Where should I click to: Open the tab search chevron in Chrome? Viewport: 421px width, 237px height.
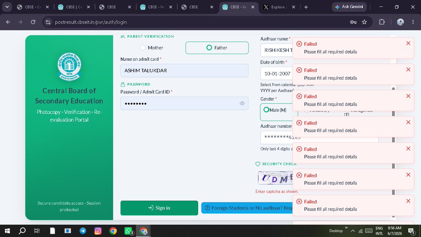coord(7,7)
